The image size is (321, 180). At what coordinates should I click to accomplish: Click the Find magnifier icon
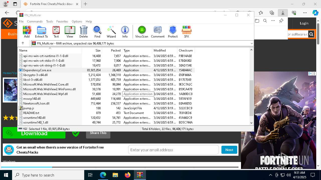coord(97,32)
